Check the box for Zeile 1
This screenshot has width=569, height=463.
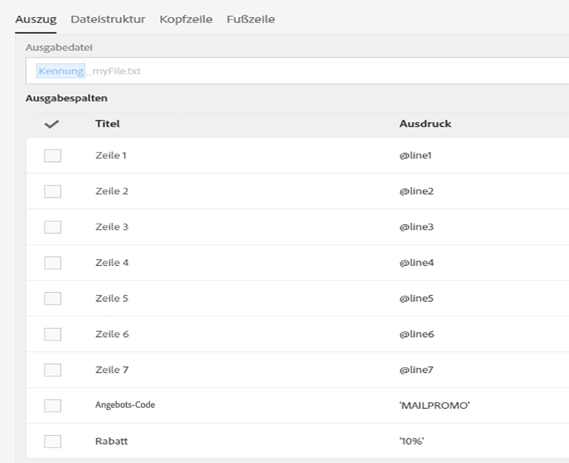point(52,156)
